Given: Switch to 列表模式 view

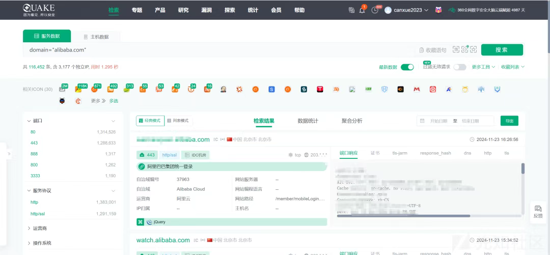Looking at the screenshot, I should 178,121.
